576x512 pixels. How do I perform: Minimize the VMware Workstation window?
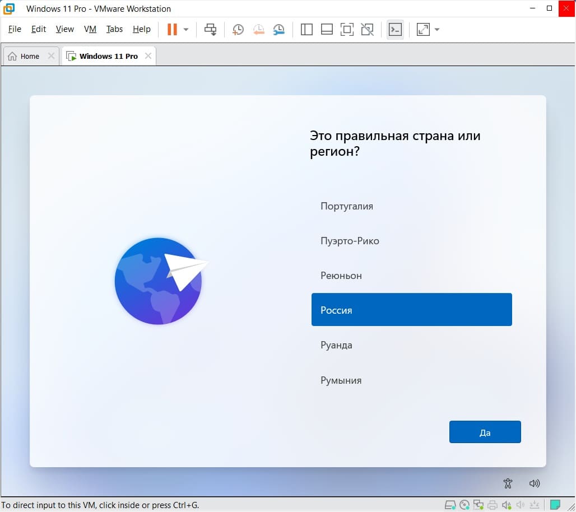click(533, 8)
